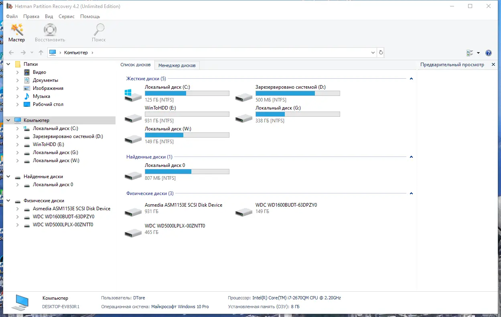This screenshot has width=501, height=317.
Task: Switch to the Менеджер дисков tab
Action: [177, 65]
